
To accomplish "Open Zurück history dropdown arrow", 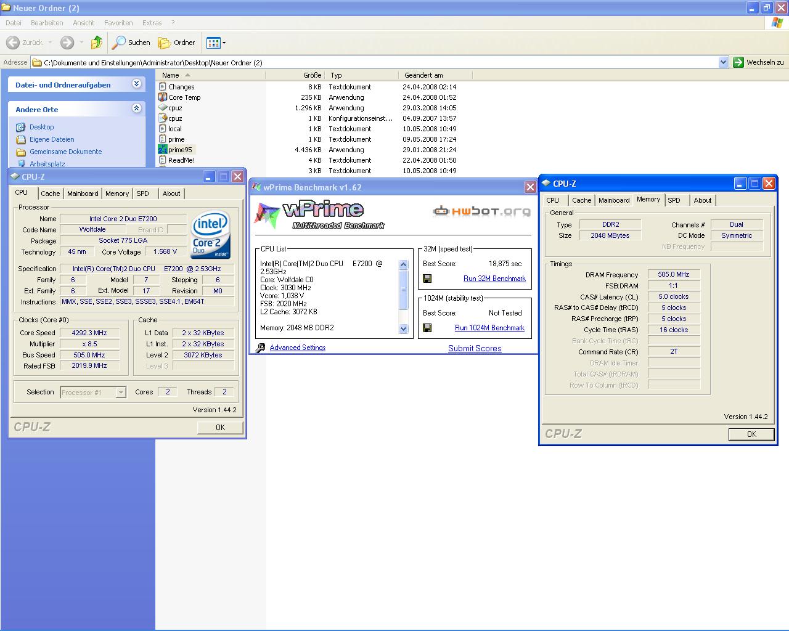I will tap(51, 43).
